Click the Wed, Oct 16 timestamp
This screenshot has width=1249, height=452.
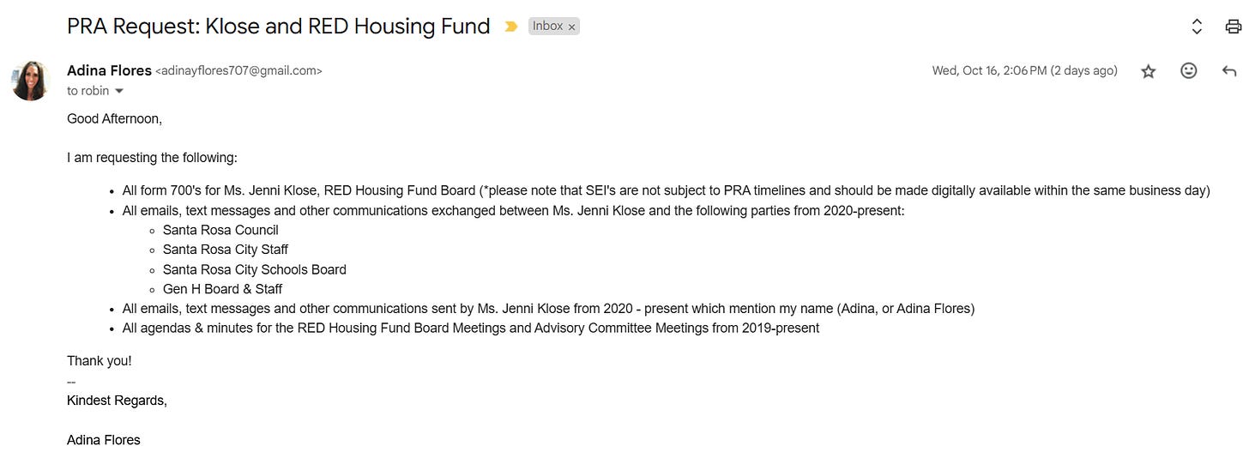click(1024, 71)
